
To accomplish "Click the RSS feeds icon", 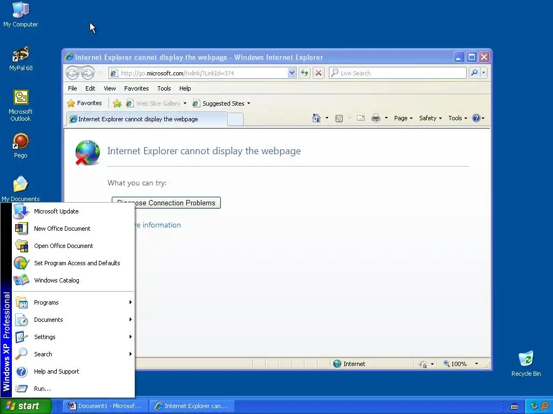I will point(339,118).
